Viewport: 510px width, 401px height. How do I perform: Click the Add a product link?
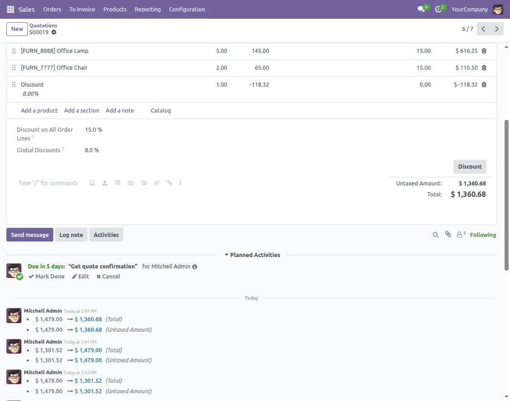coord(39,111)
